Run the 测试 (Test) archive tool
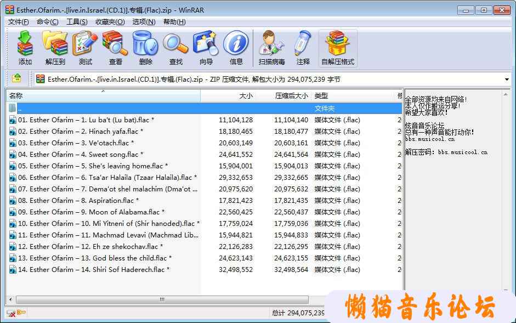 tap(85, 48)
